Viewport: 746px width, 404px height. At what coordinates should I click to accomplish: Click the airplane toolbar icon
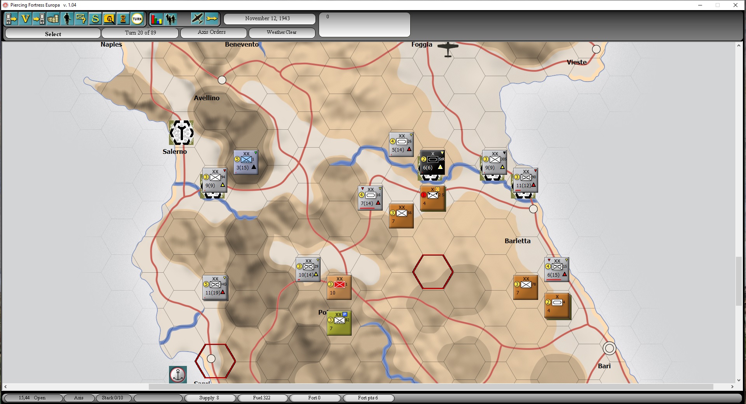coord(197,19)
